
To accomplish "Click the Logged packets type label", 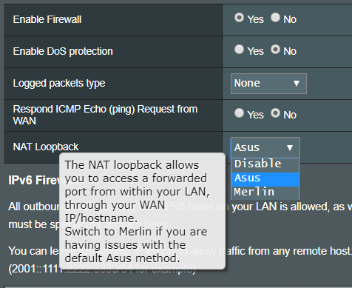I will click(59, 84).
